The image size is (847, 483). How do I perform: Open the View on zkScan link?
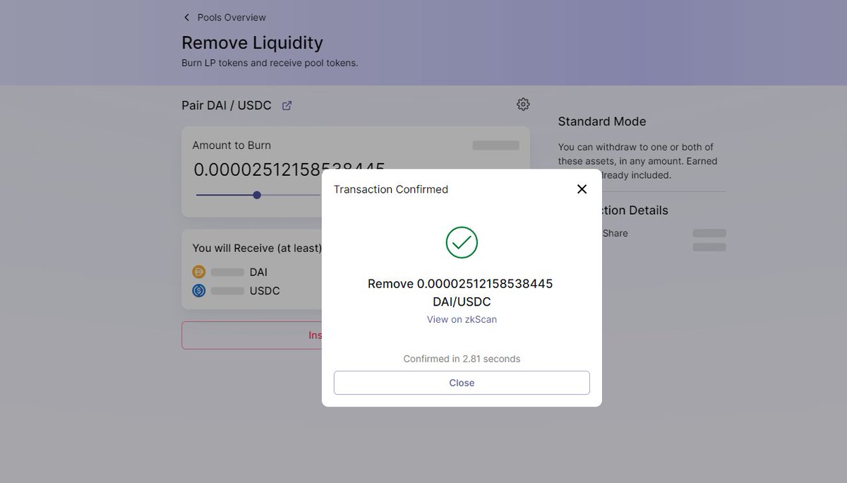pyautogui.click(x=462, y=319)
